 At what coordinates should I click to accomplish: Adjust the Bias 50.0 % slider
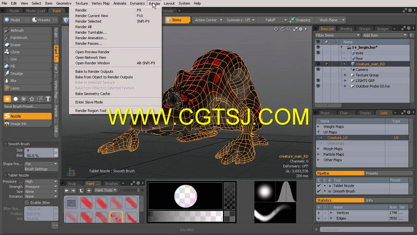coord(40,155)
